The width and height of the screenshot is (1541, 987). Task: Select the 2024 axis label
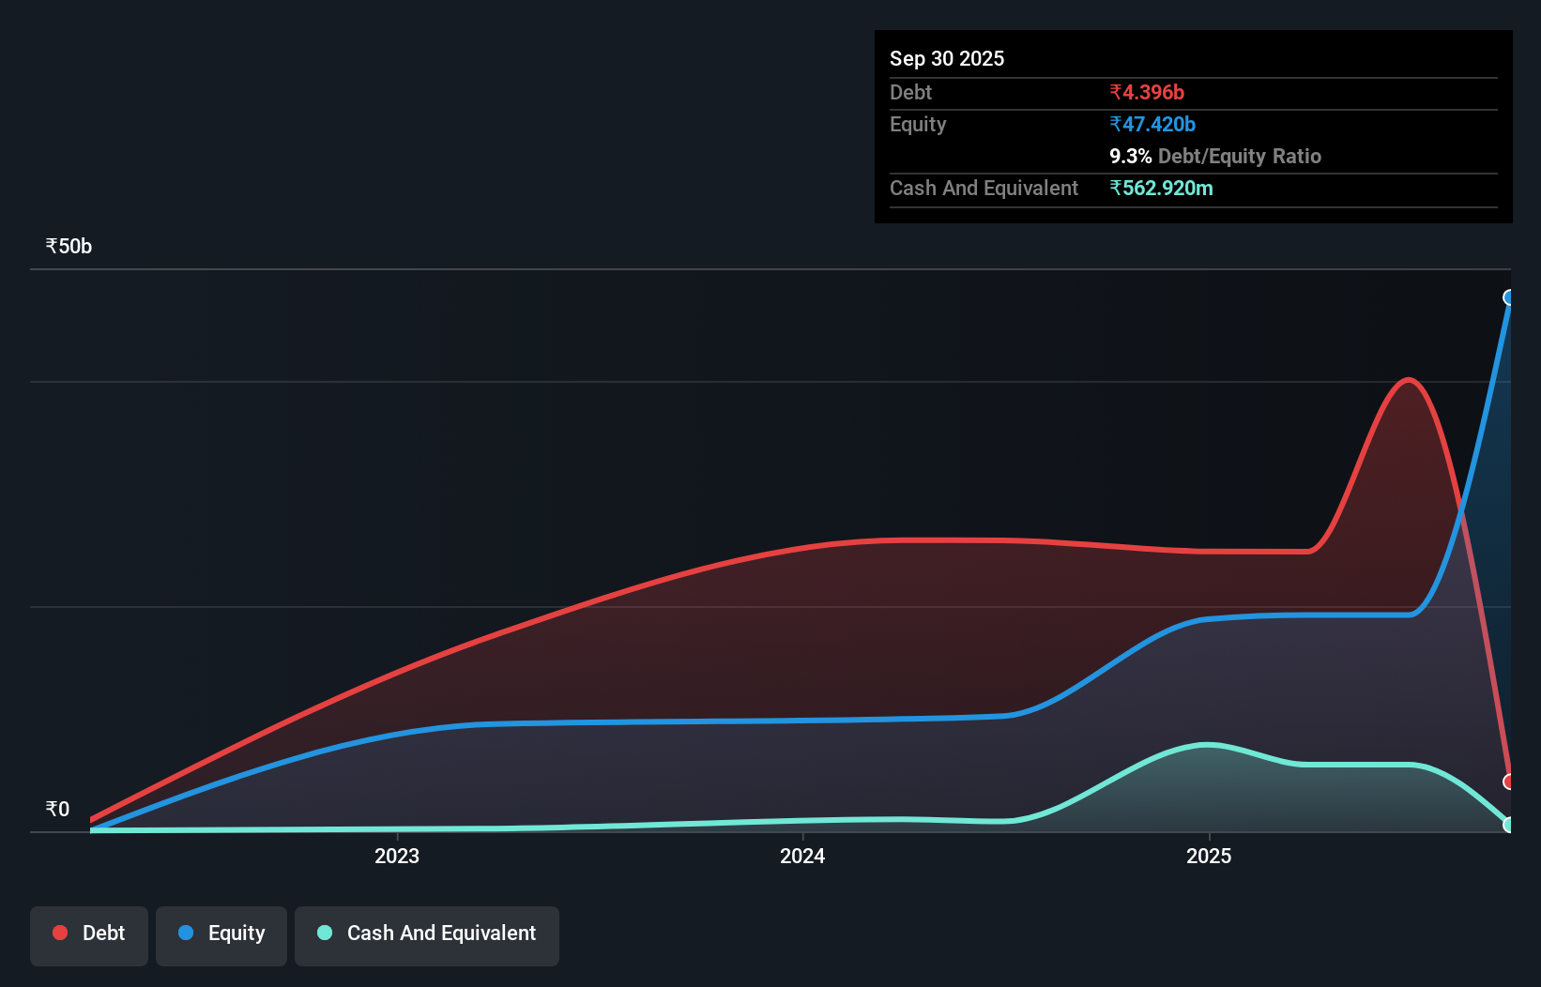(801, 856)
